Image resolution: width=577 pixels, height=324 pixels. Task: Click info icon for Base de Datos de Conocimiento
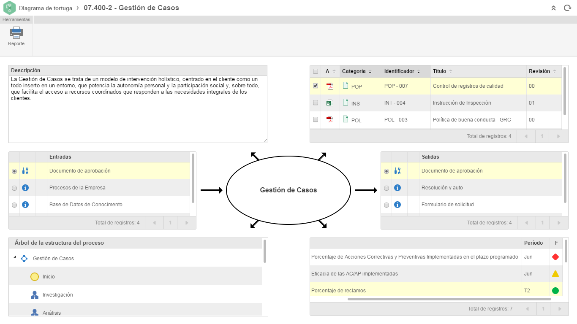click(25, 205)
